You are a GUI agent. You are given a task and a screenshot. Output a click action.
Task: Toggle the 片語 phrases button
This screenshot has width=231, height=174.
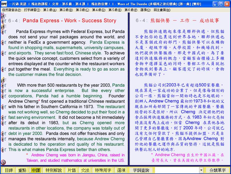click(71, 170)
